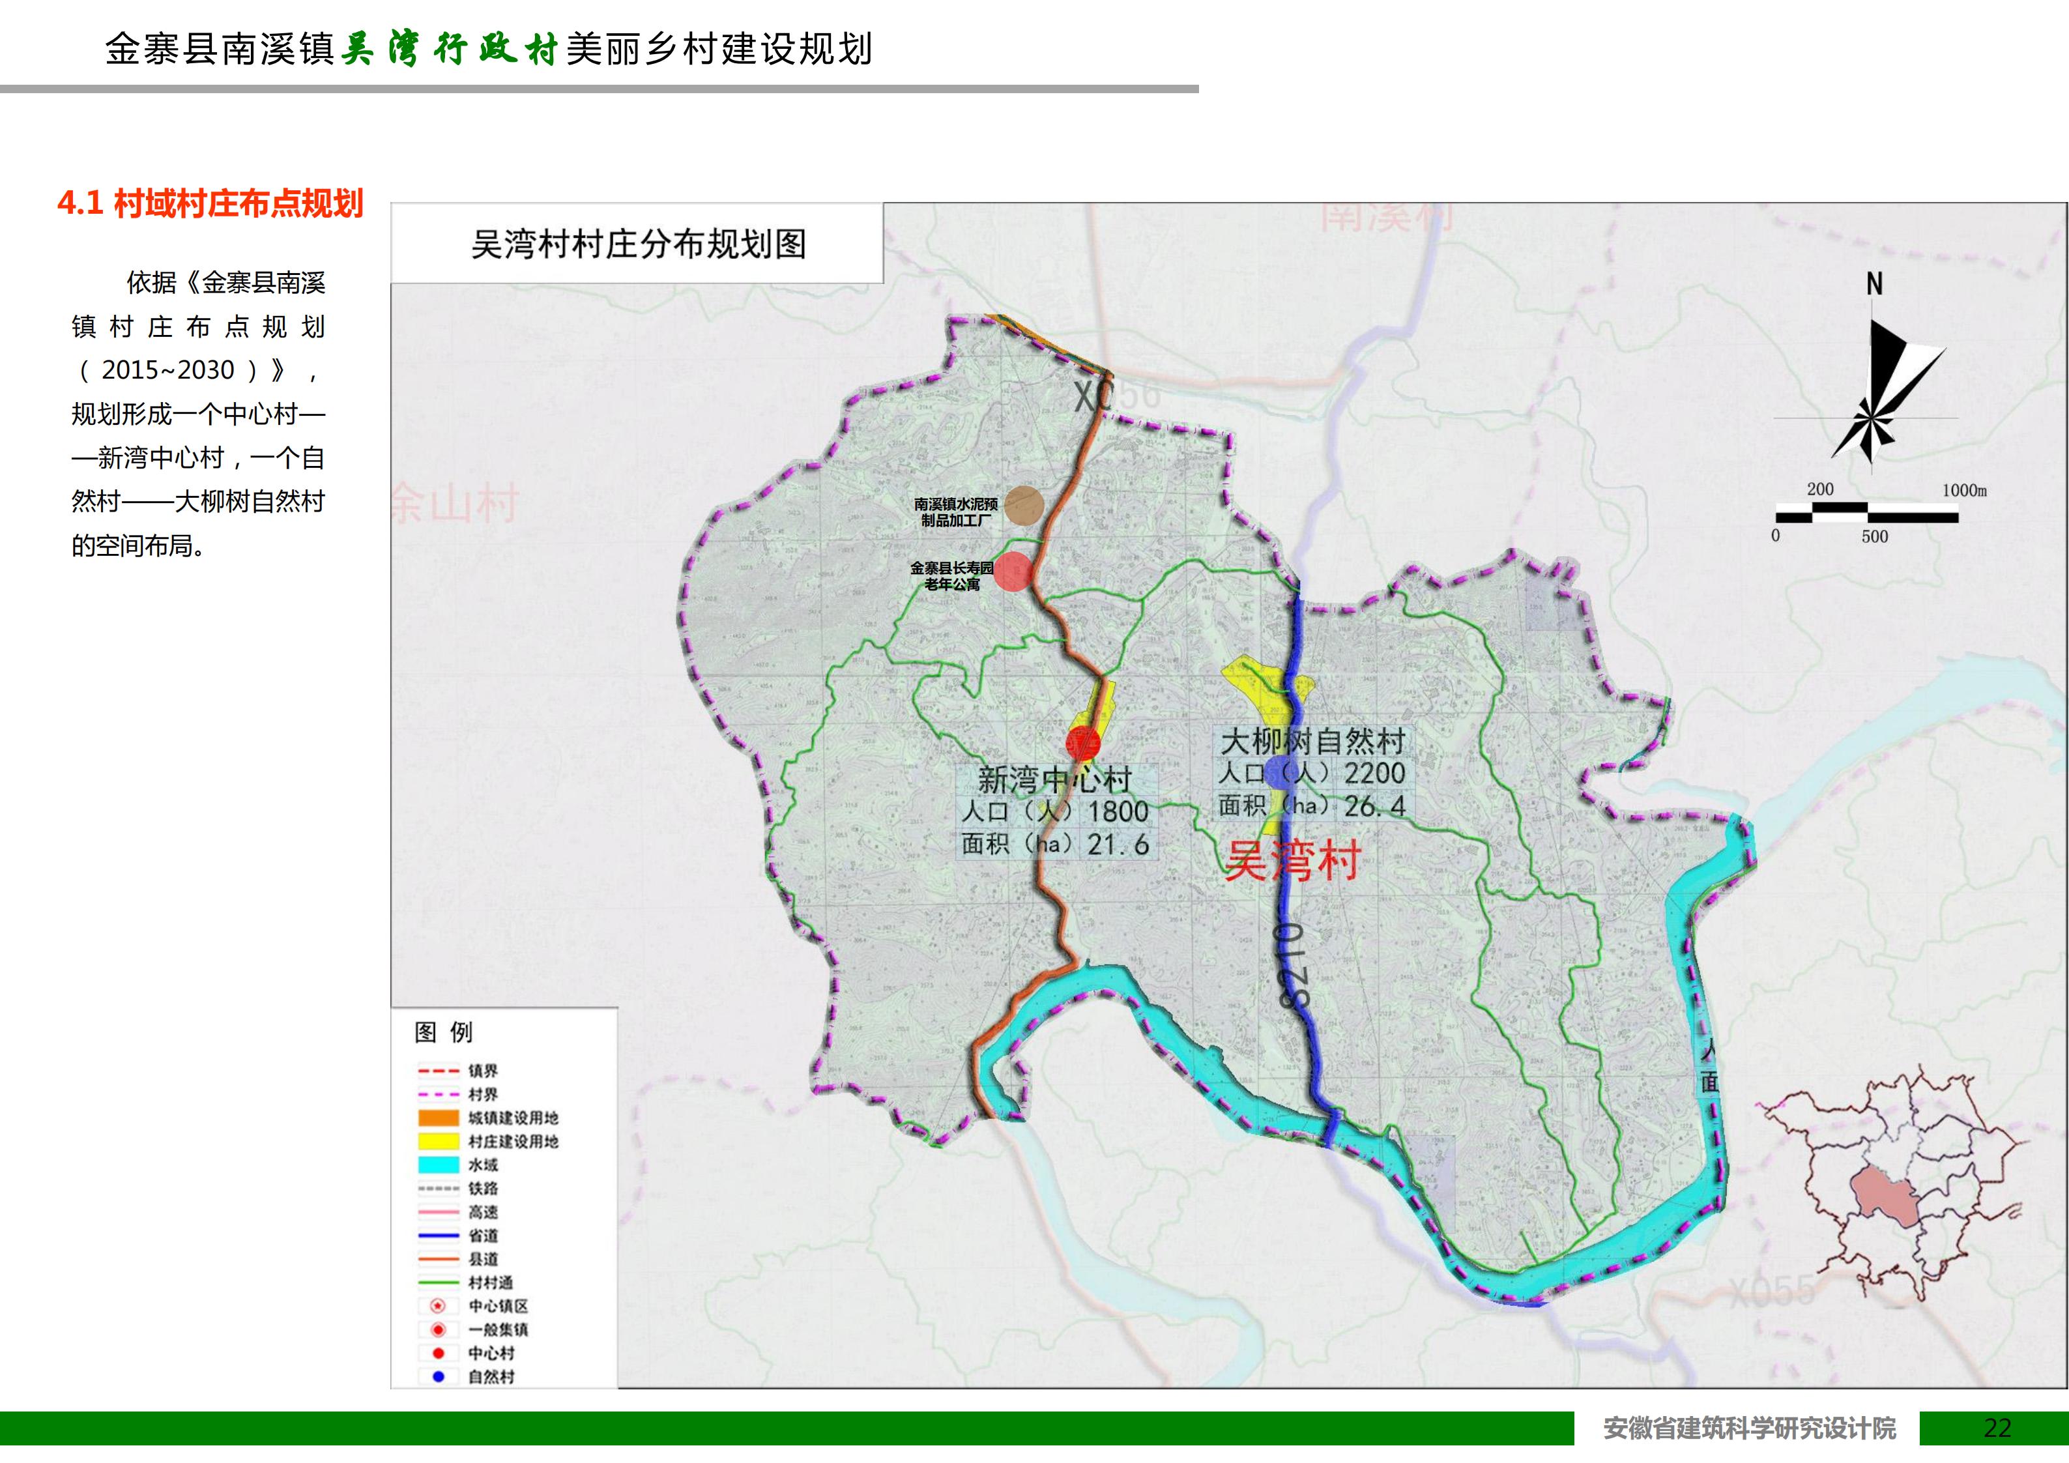This screenshot has height=1463, width=2069.
Task: Click the 中心镇区 star-circle legend icon
Action: [x=438, y=1305]
